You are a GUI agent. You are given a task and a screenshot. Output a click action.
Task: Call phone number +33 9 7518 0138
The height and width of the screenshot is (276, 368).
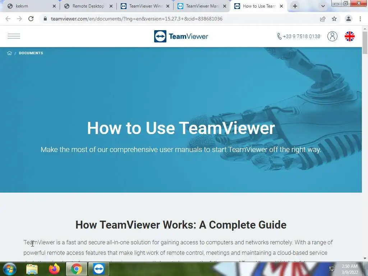pos(298,36)
